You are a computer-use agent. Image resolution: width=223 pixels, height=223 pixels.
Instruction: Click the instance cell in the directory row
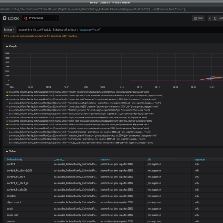click(x=122, y=196)
